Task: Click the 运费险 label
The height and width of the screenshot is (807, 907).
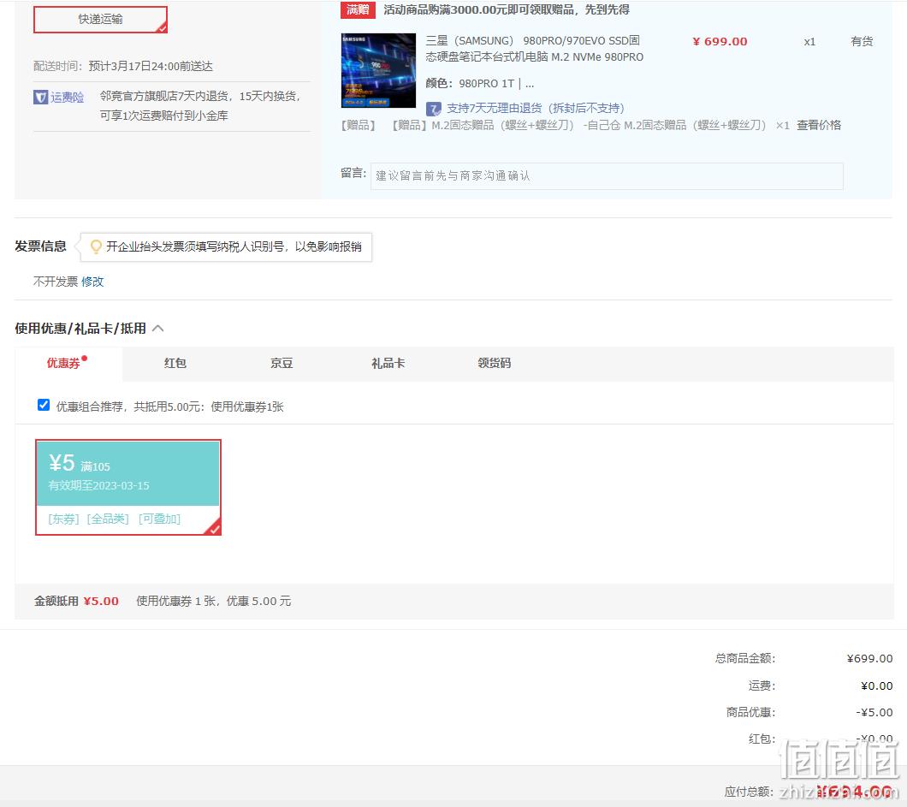Action: 67,98
